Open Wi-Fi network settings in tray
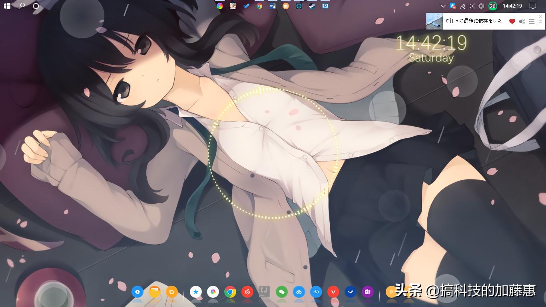Screen dimensions: 546x307 463,6
